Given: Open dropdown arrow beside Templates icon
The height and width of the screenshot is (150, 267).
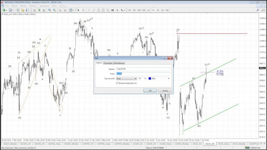Looking at the screenshot, I should [73, 10].
